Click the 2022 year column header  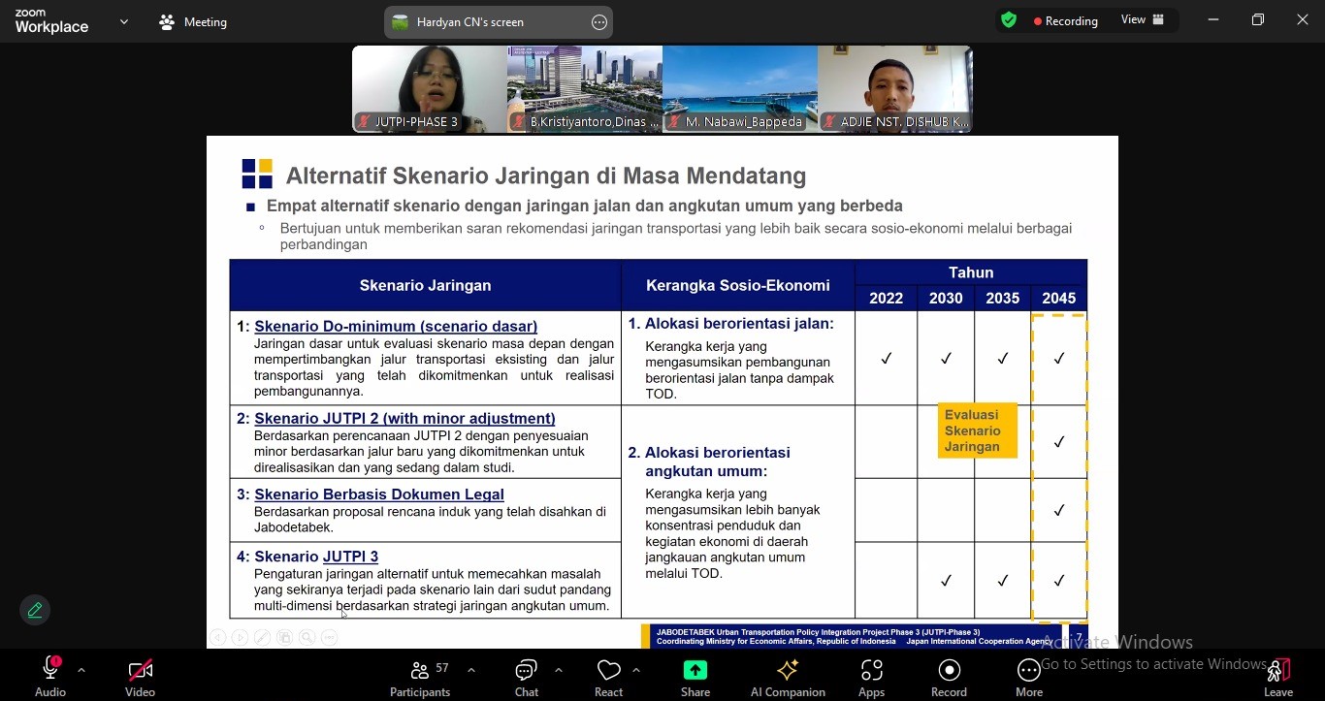click(887, 299)
